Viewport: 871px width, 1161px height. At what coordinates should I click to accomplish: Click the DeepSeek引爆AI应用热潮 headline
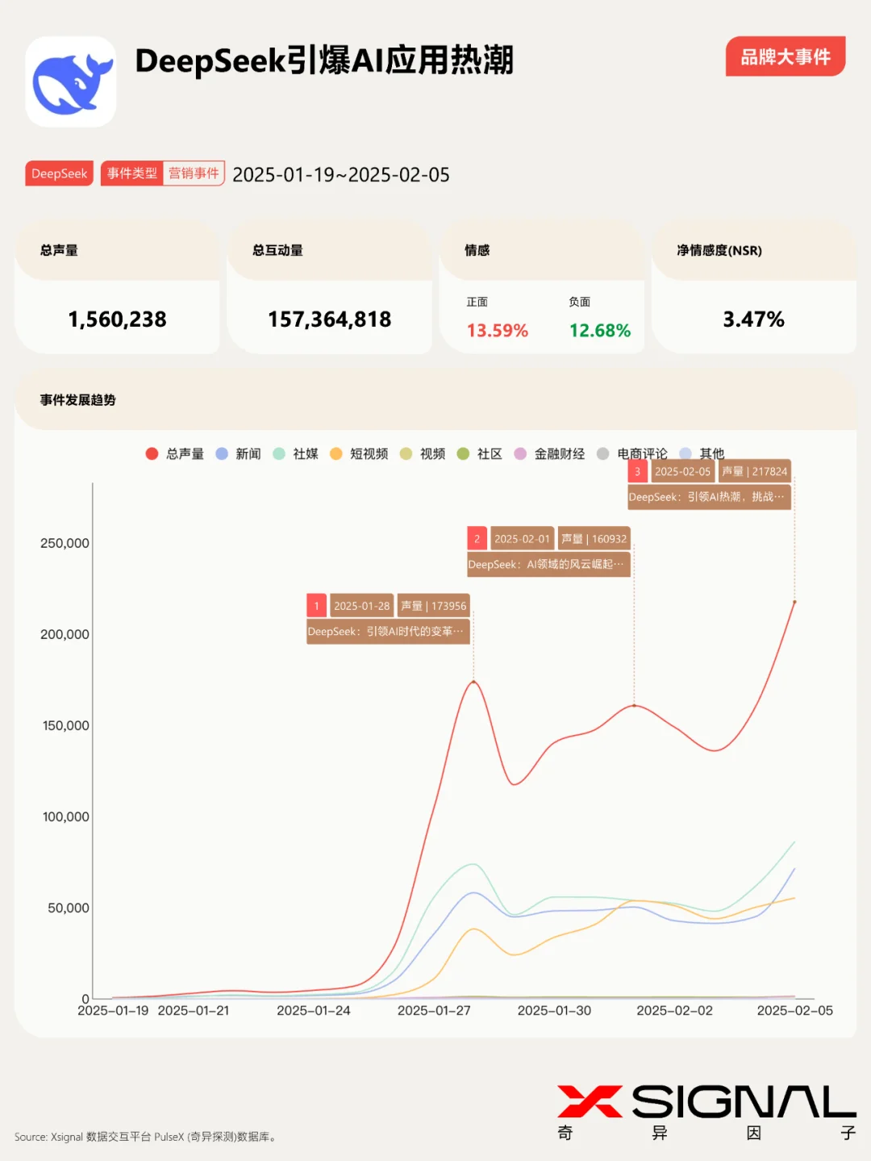[324, 61]
